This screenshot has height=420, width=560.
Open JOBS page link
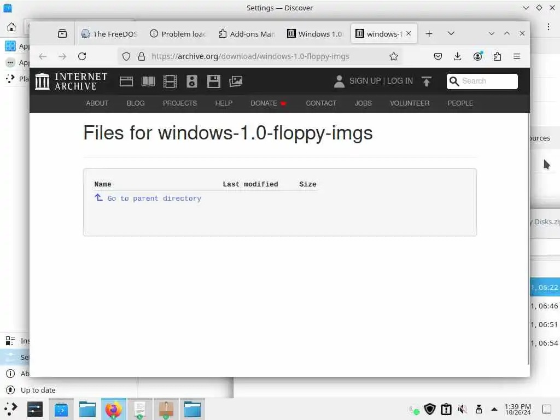pyautogui.click(x=363, y=103)
